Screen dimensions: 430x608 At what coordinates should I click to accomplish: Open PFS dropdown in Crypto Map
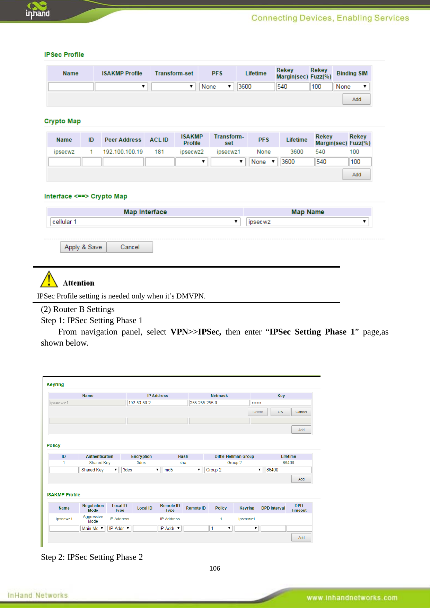pyautogui.click(x=263, y=162)
